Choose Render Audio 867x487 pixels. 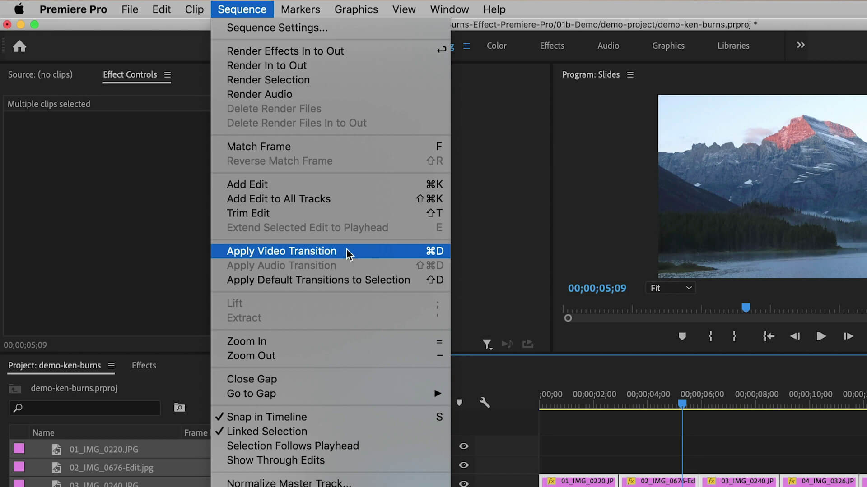click(x=331, y=95)
